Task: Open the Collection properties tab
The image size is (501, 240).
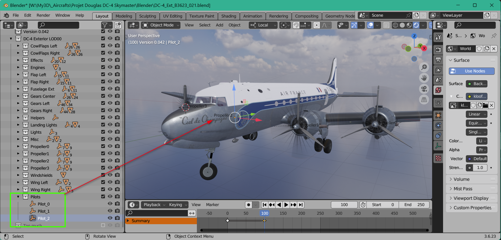Action: coord(438,103)
